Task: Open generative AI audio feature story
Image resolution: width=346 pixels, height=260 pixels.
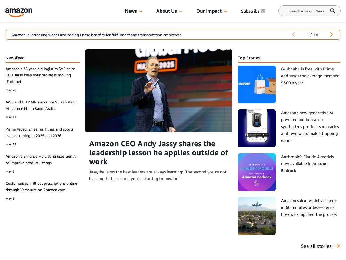Action: tap(310, 126)
